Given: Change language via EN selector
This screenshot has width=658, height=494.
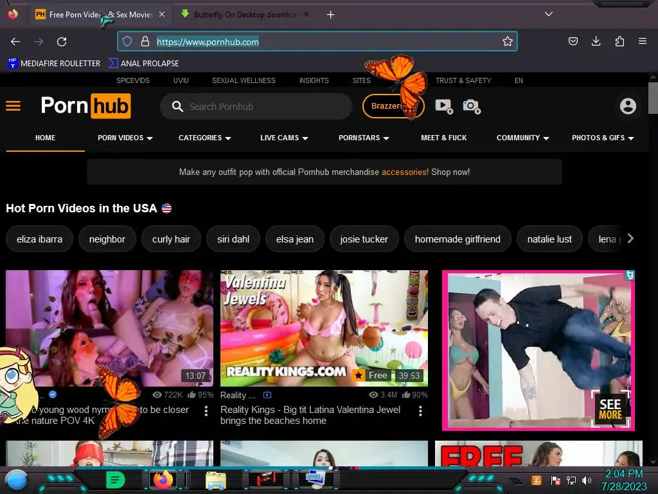Looking at the screenshot, I should tap(519, 80).
